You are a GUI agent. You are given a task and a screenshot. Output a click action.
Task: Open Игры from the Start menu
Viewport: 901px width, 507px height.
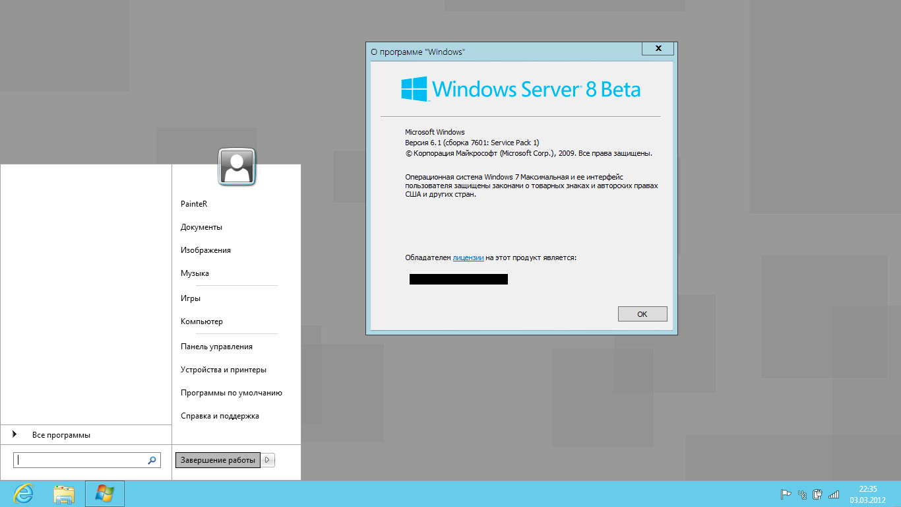click(191, 298)
